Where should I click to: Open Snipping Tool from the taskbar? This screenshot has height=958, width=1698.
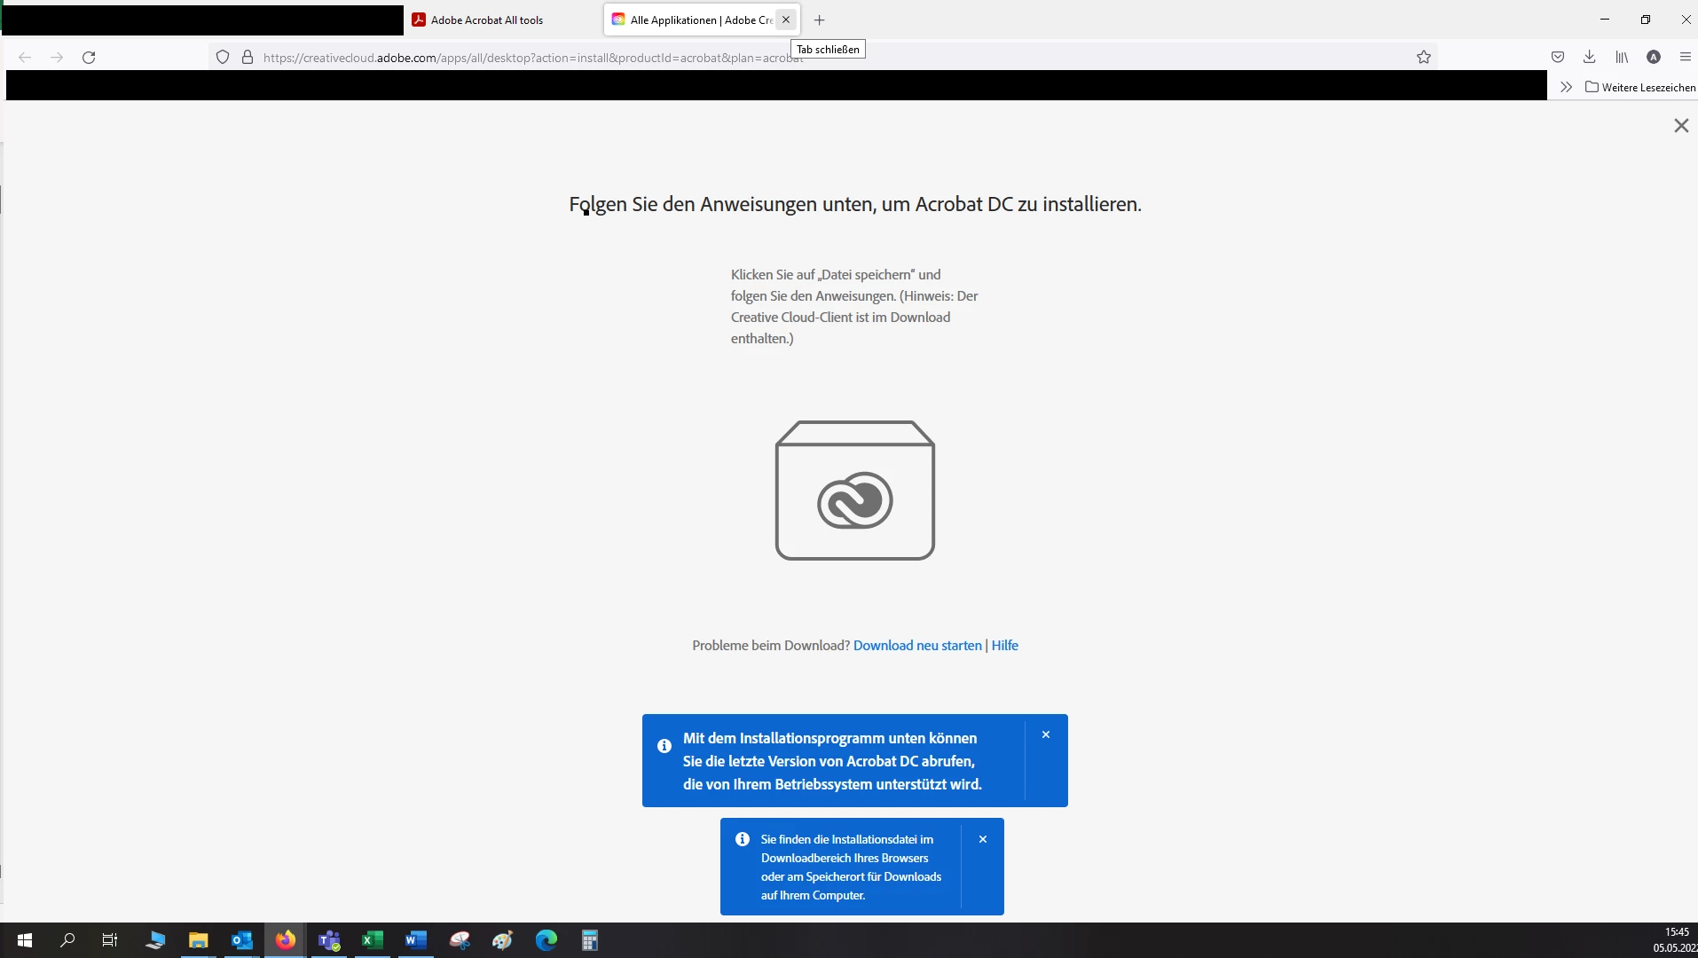tap(460, 940)
